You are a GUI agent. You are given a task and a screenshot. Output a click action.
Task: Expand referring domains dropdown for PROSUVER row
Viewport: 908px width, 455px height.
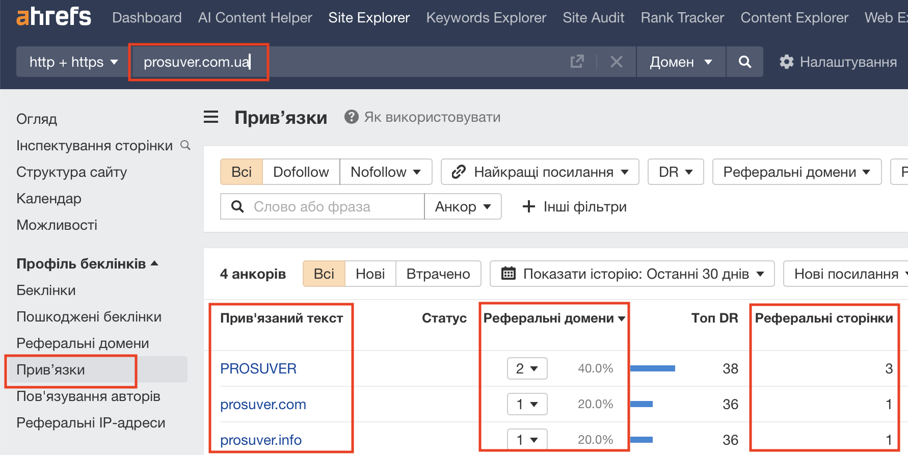point(527,368)
